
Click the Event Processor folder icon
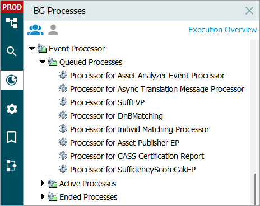click(x=42, y=49)
